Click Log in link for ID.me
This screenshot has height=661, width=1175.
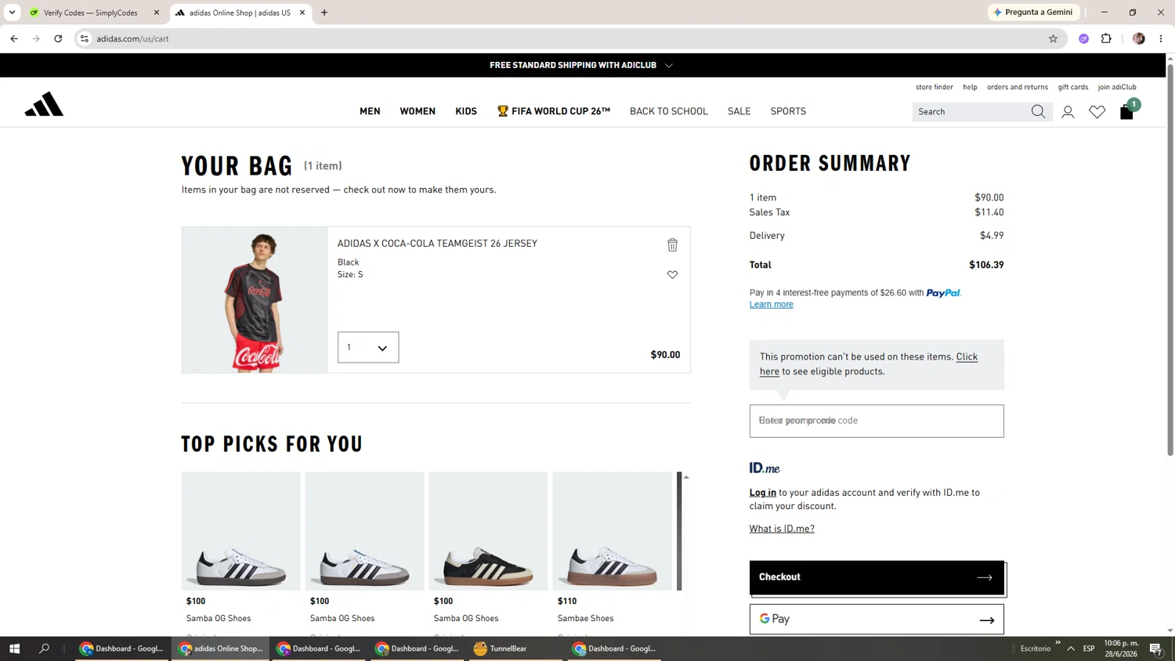click(x=762, y=493)
